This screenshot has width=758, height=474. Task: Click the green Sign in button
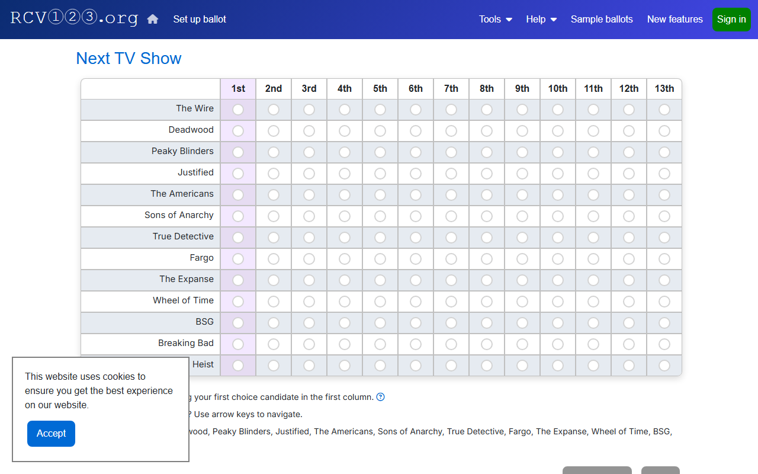tap(731, 20)
